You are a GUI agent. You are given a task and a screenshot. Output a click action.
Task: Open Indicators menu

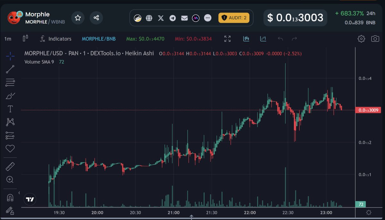56,39
